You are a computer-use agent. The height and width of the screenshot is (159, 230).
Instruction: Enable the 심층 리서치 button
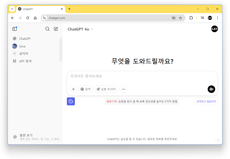coord(106,89)
